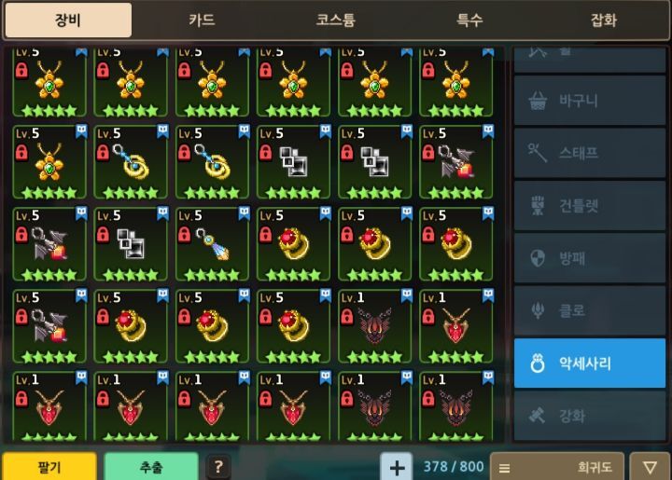This screenshot has height=480, width=672.
Task: Select the 스태프 staff category
Action: pos(590,153)
